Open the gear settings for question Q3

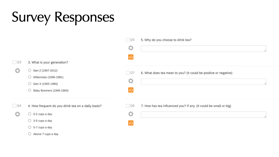18,70
